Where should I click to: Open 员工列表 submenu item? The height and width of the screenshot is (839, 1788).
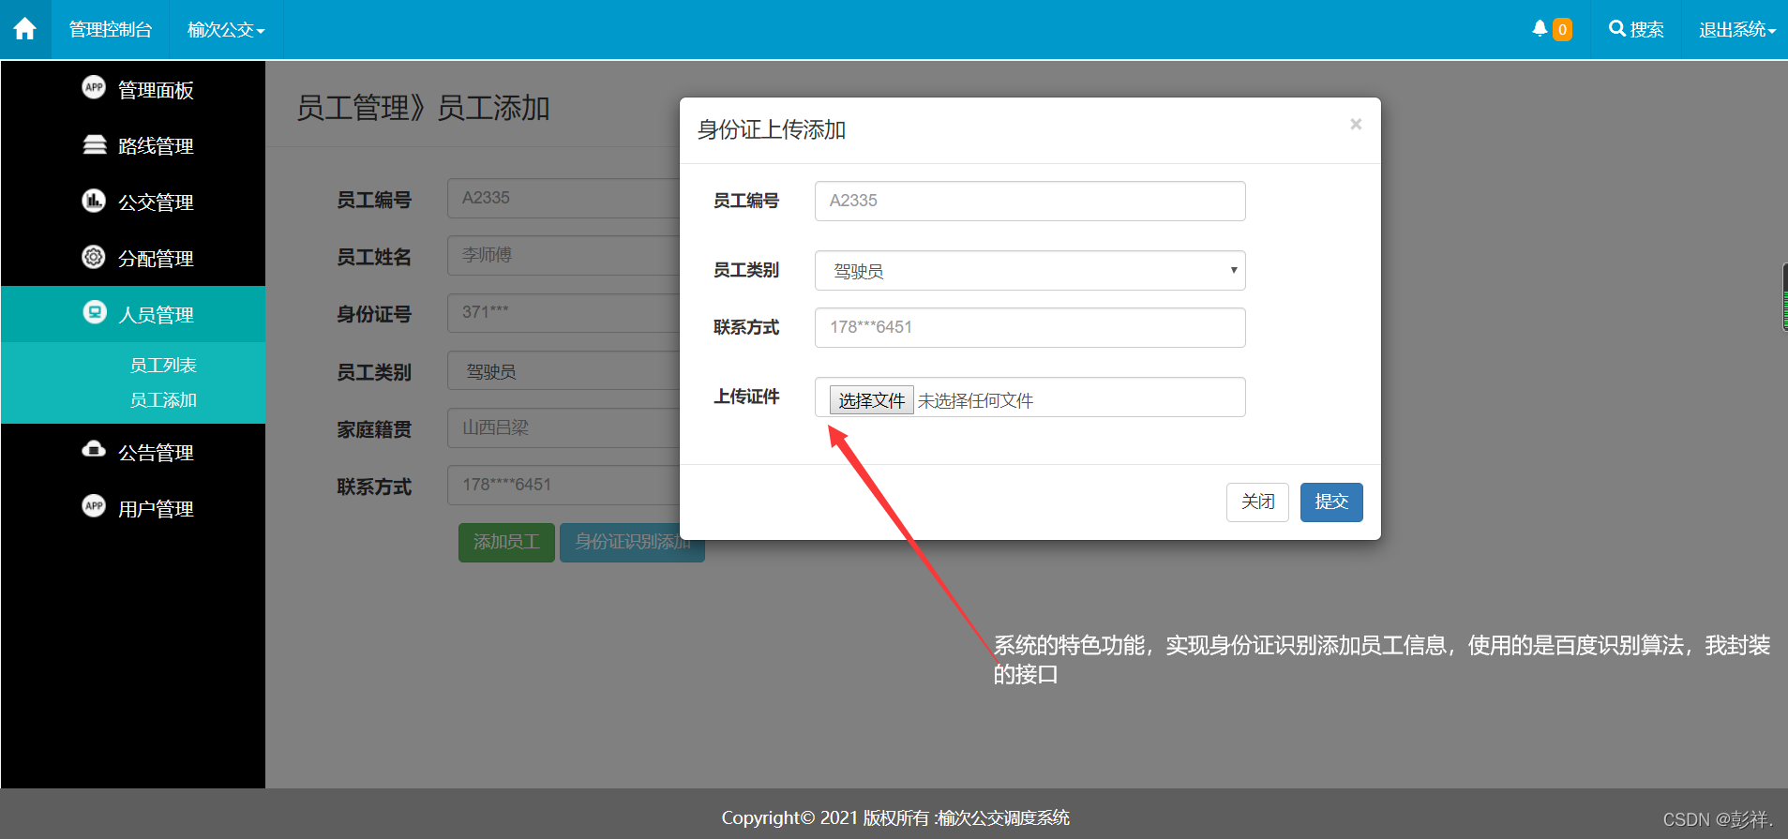[163, 366]
